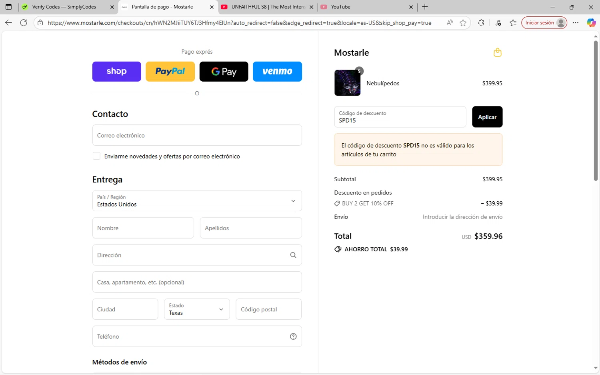Screen dimensions: 600x375
Task: Focus the Apellidos field
Action: pyautogui.click(x=251, y=228)
